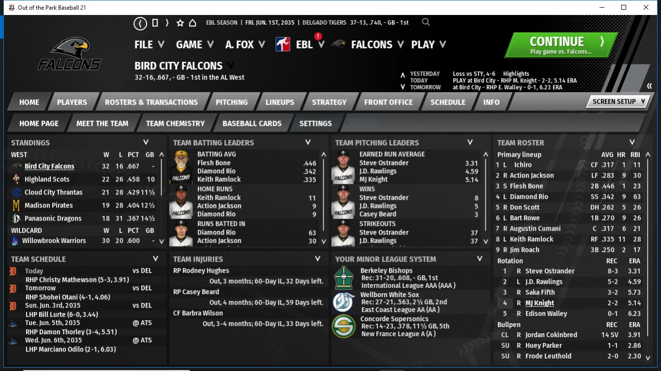Click the star bookmark icon
The height and width of the screenshot is (371, 661).
tap(180, 23)
